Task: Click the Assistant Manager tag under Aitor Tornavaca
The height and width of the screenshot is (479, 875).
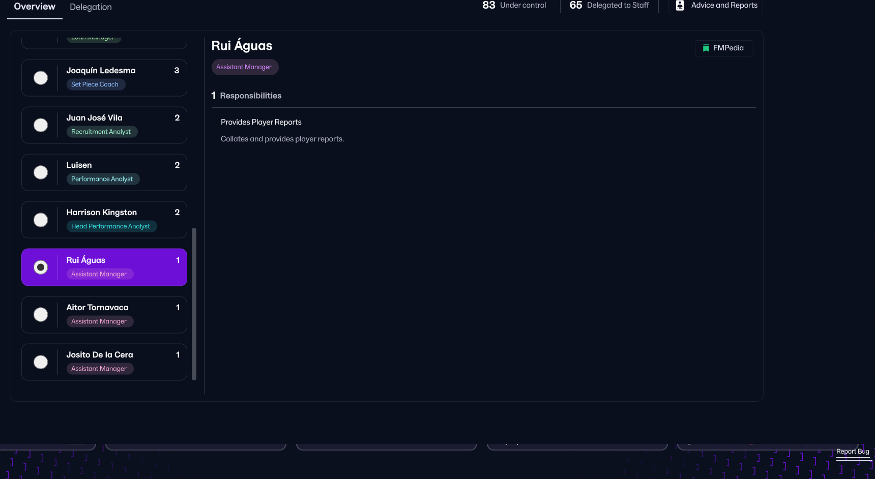Action: coord(100,321)
